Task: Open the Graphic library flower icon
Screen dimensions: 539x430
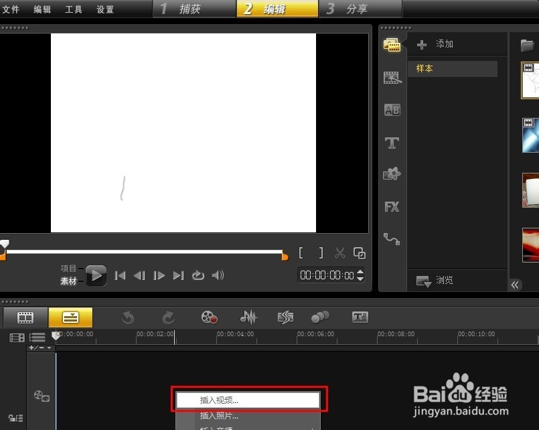Action: [x=392, y=174]
